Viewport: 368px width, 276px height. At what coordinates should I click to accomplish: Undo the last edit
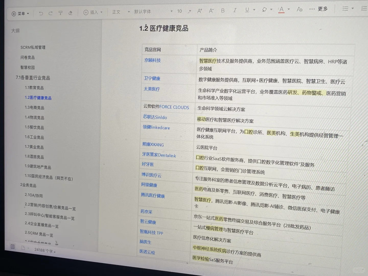(41, 13)
